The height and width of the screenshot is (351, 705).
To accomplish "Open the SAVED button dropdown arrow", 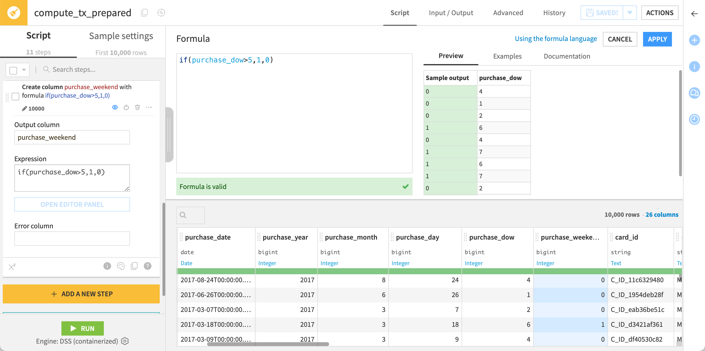I will click(630, 12).
